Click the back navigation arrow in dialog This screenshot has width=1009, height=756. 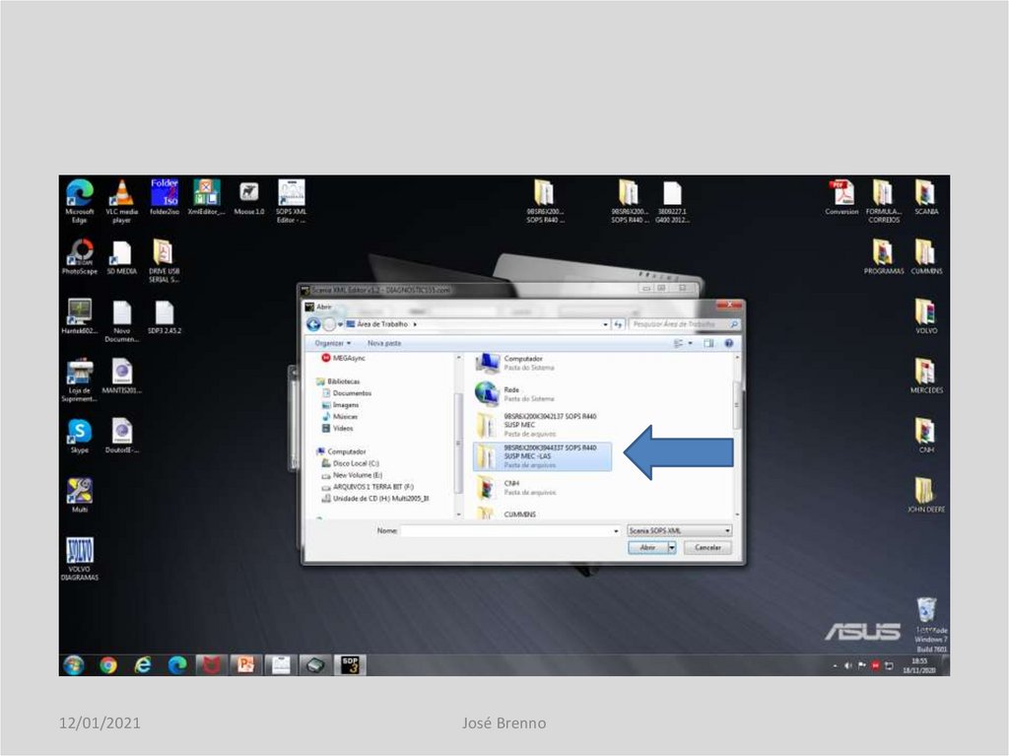[313, 323]
